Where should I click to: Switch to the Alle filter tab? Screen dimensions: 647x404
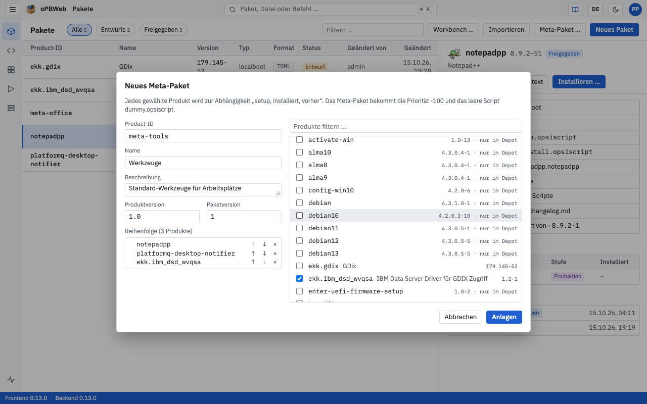[79, 30]
